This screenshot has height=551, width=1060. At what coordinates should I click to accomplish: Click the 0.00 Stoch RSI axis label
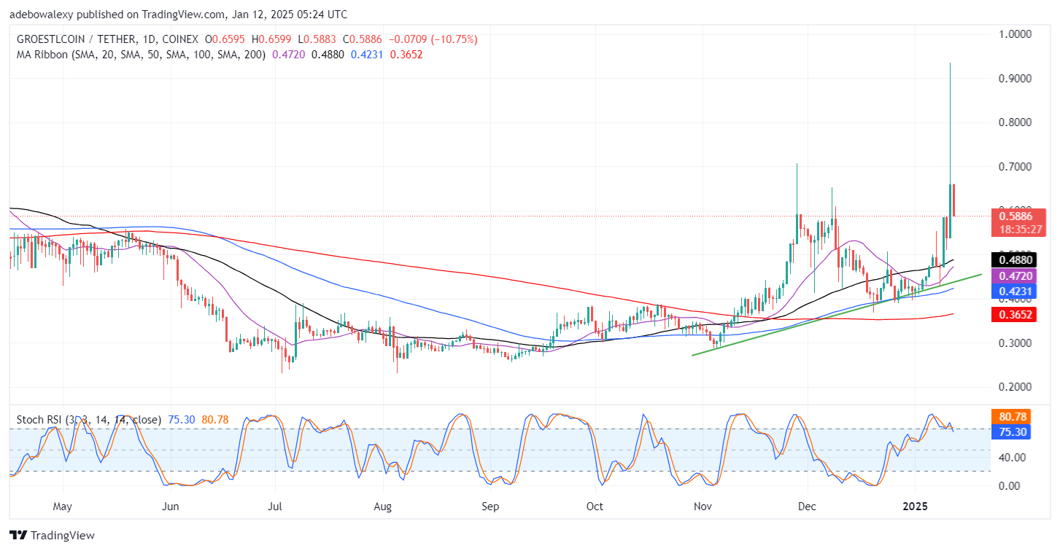[1011, 485]
